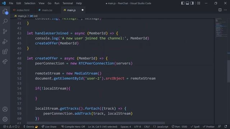Click the vertical editor scrollbar

[x=229, y=71]
